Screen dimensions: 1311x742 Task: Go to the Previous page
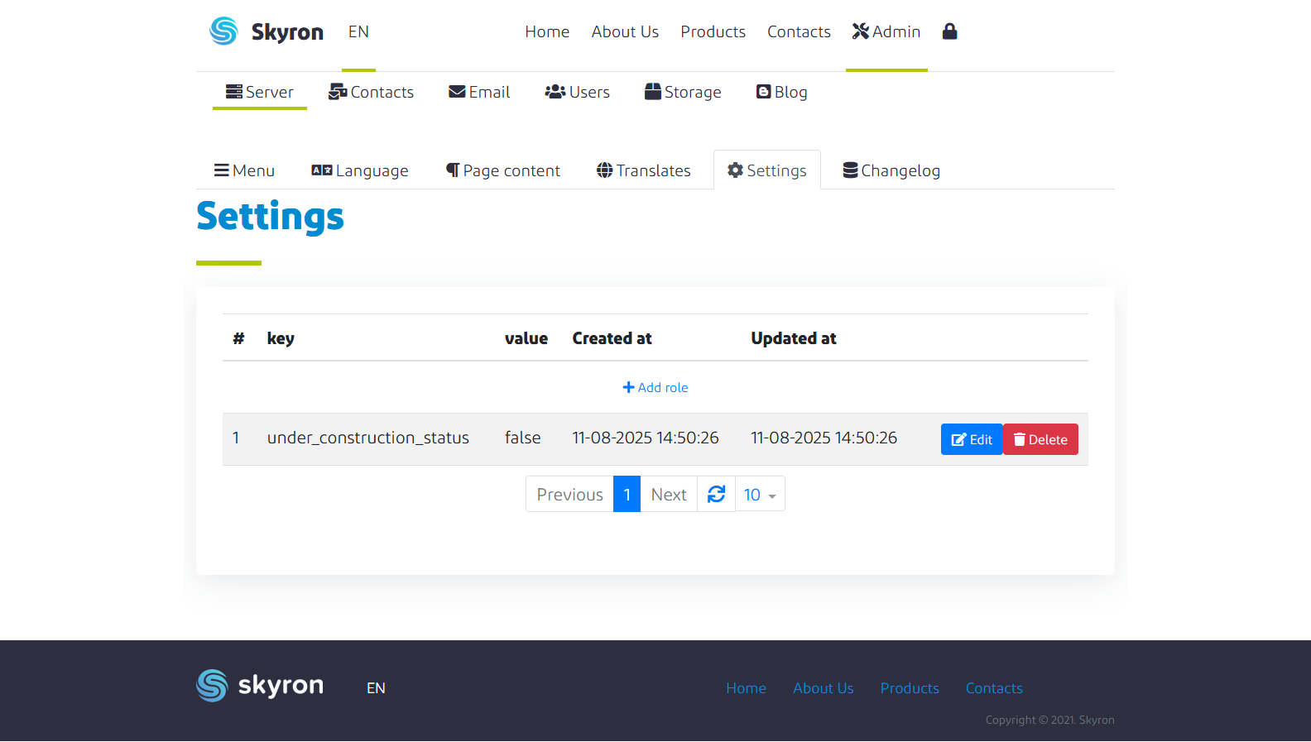pos(569,494)
